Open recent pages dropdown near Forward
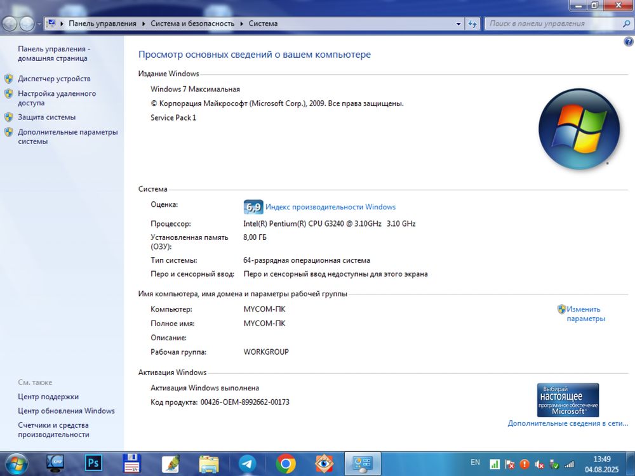The height and width of the screenshot is (476, 635). [x=39, y=24]
